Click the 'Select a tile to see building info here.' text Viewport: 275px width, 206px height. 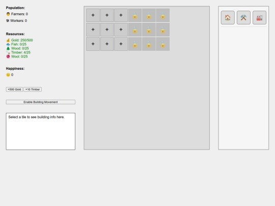tap(36, 117)
